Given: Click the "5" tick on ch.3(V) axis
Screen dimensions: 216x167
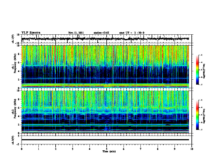Looking at the screenshot, I should 19,136.
